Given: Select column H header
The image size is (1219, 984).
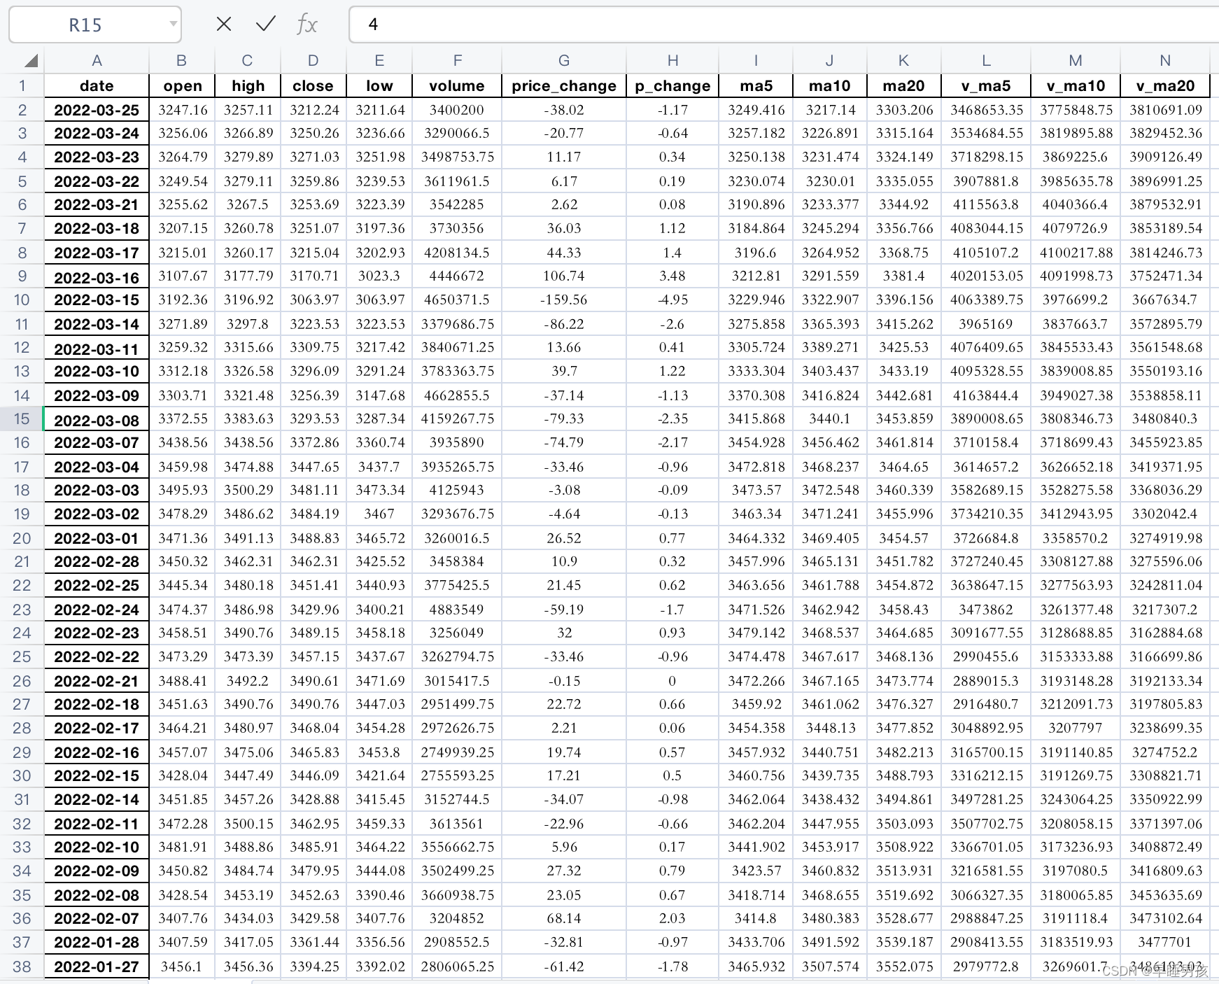Looking at the screenshot, I should 672,61.
